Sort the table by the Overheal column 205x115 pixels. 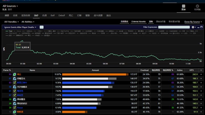tap(144, 70)
